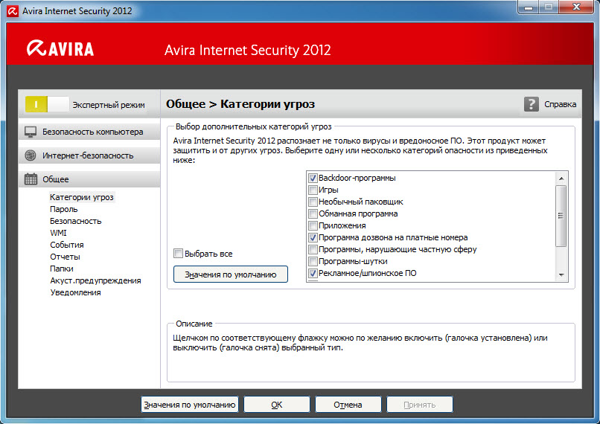
Task: Expand the Интернет-безопасность section
Action: pyautogui.click(x=89, y=155)
